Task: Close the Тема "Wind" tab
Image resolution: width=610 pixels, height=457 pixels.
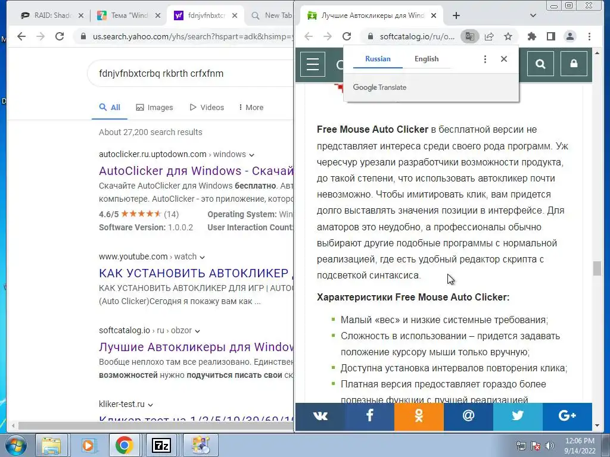Action: (157, 15)
